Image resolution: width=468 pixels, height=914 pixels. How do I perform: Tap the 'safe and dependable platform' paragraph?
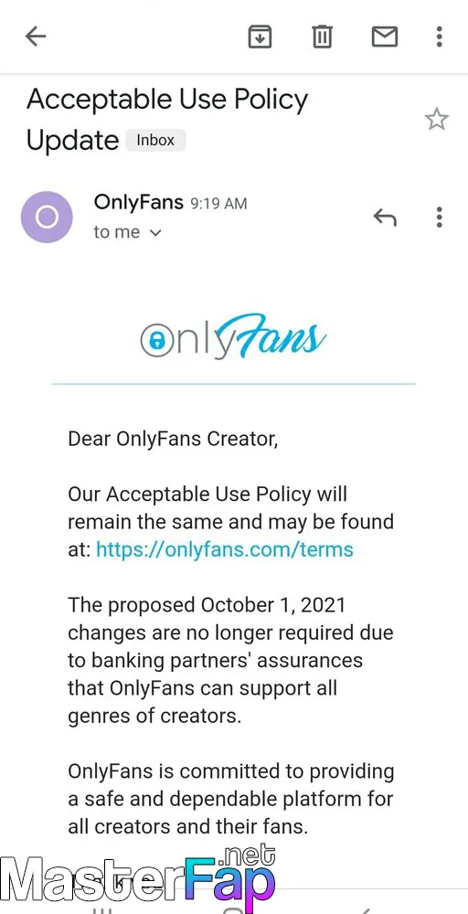tap(231, 799)
